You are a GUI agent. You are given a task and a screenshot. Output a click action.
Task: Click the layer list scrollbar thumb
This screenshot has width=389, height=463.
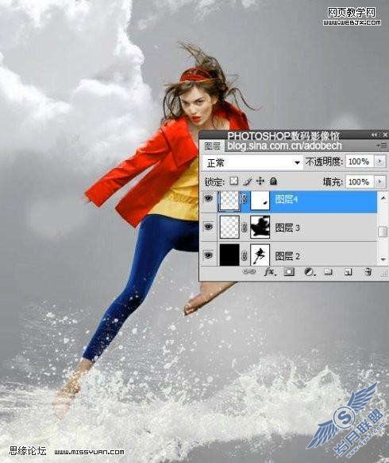pos(383,231)
